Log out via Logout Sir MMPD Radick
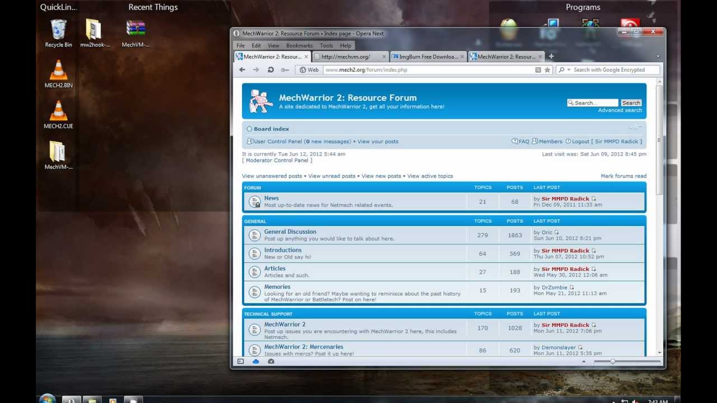 tap(604, 142)
